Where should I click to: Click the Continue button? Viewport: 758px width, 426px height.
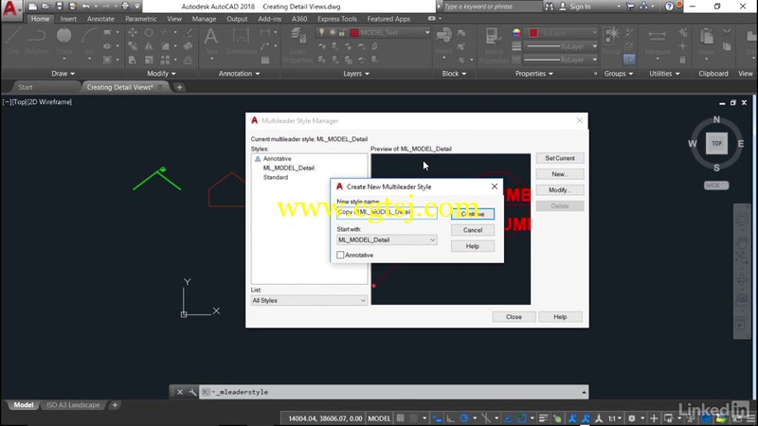(472, 214)
